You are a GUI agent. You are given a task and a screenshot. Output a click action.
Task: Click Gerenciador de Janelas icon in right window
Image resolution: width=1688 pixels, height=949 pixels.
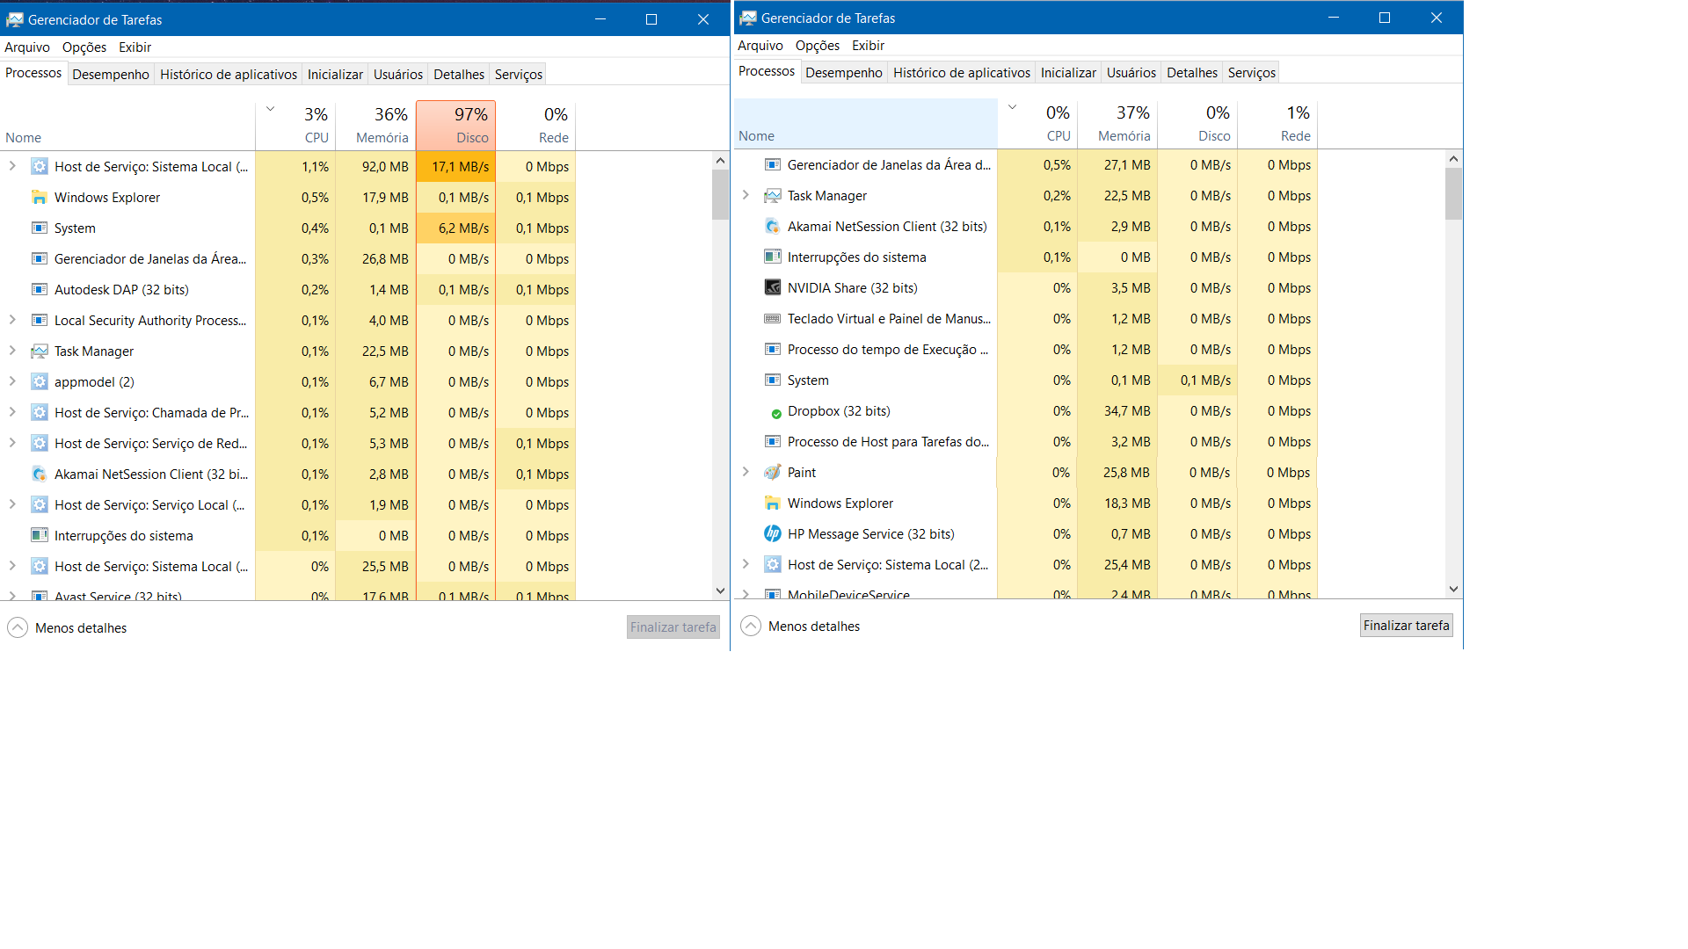[773, 164]
